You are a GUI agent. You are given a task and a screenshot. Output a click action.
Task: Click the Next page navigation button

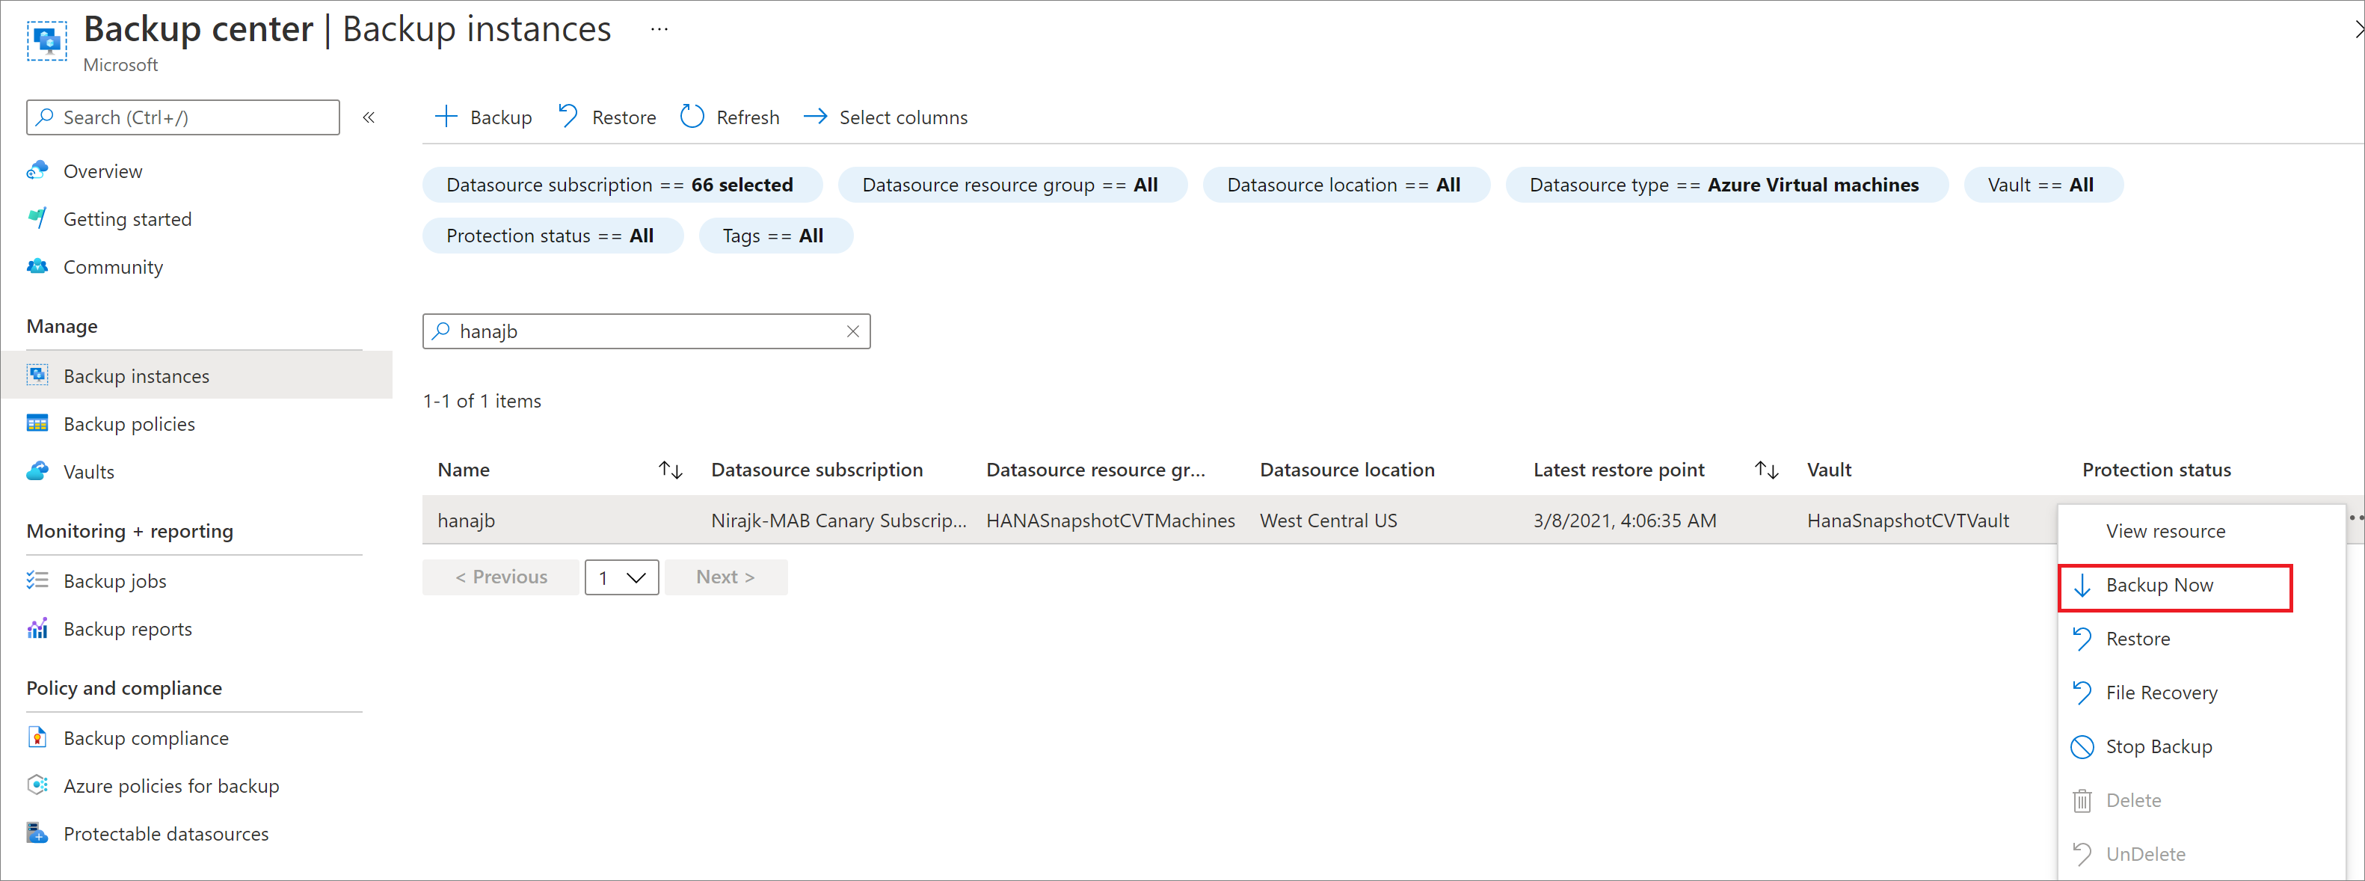722,575
